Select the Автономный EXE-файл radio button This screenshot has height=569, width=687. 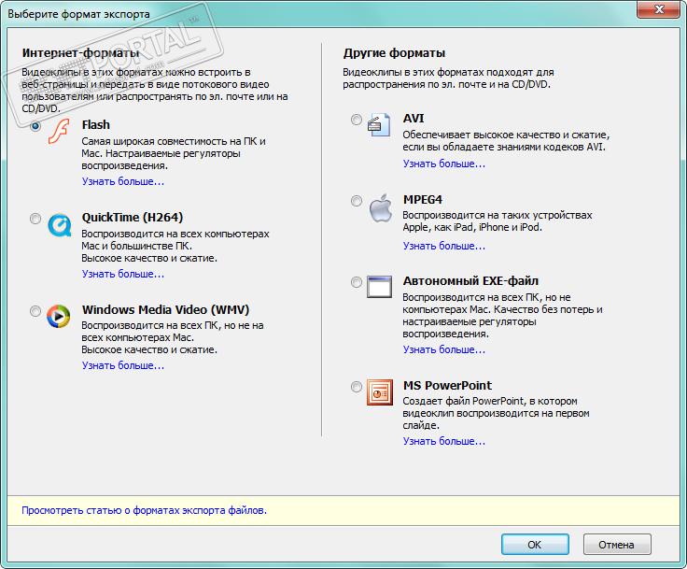(357, 282)
